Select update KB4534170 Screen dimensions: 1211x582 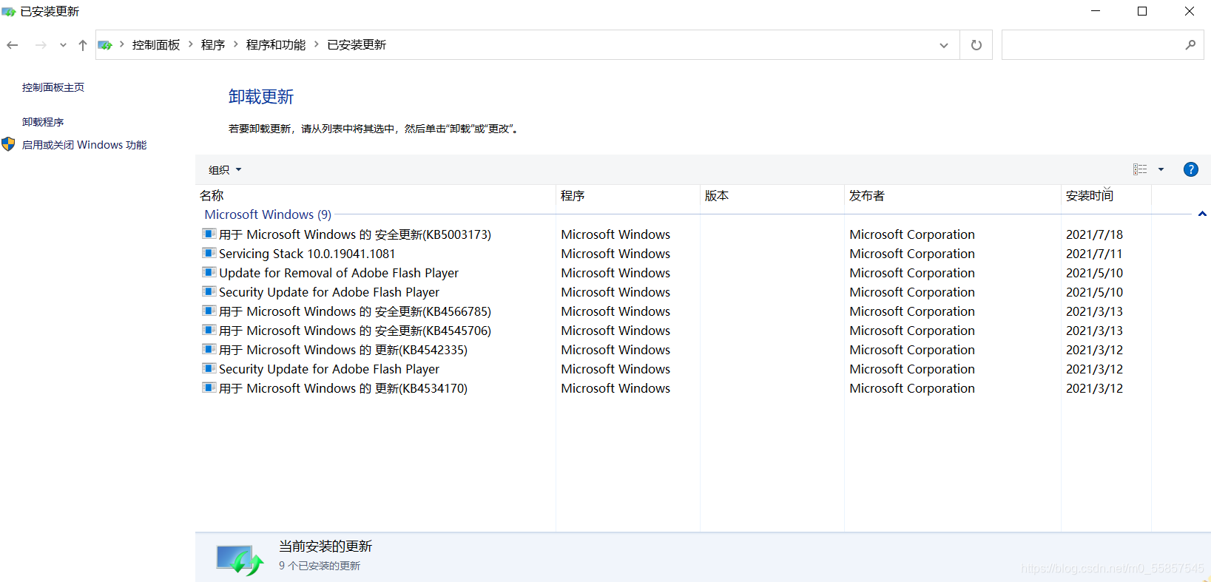pos(343,388)
